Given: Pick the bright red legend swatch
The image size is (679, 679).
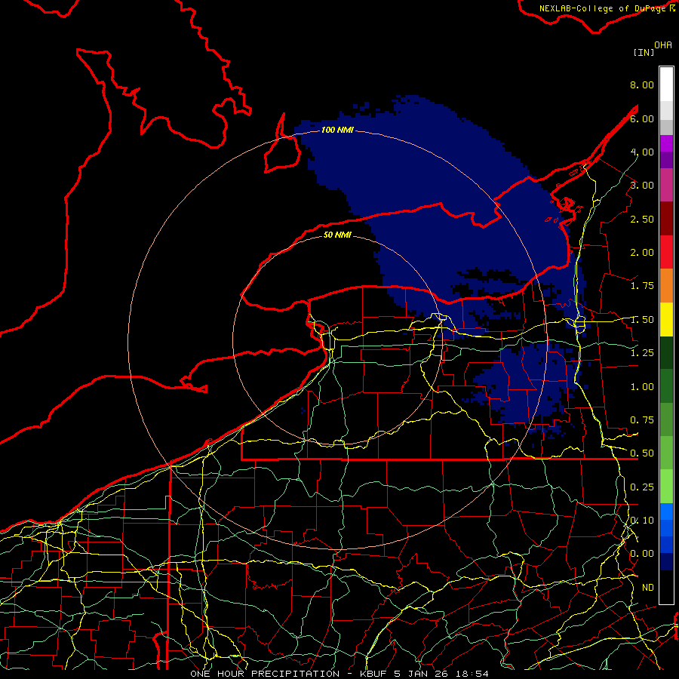Looking at the screenshot, I should point(666,252).
